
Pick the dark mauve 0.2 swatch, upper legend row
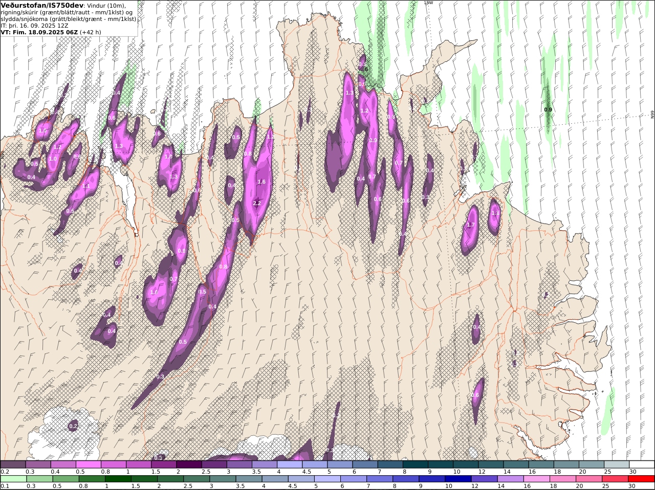coord(13,464)
